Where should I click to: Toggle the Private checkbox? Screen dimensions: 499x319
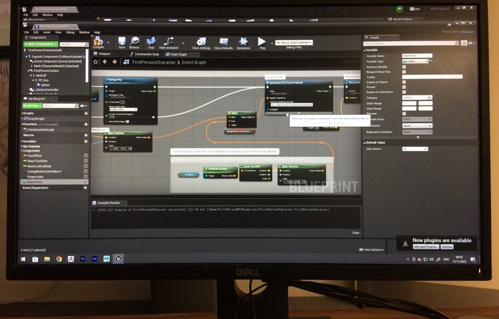pyautogui.click(x=404, y=87)
